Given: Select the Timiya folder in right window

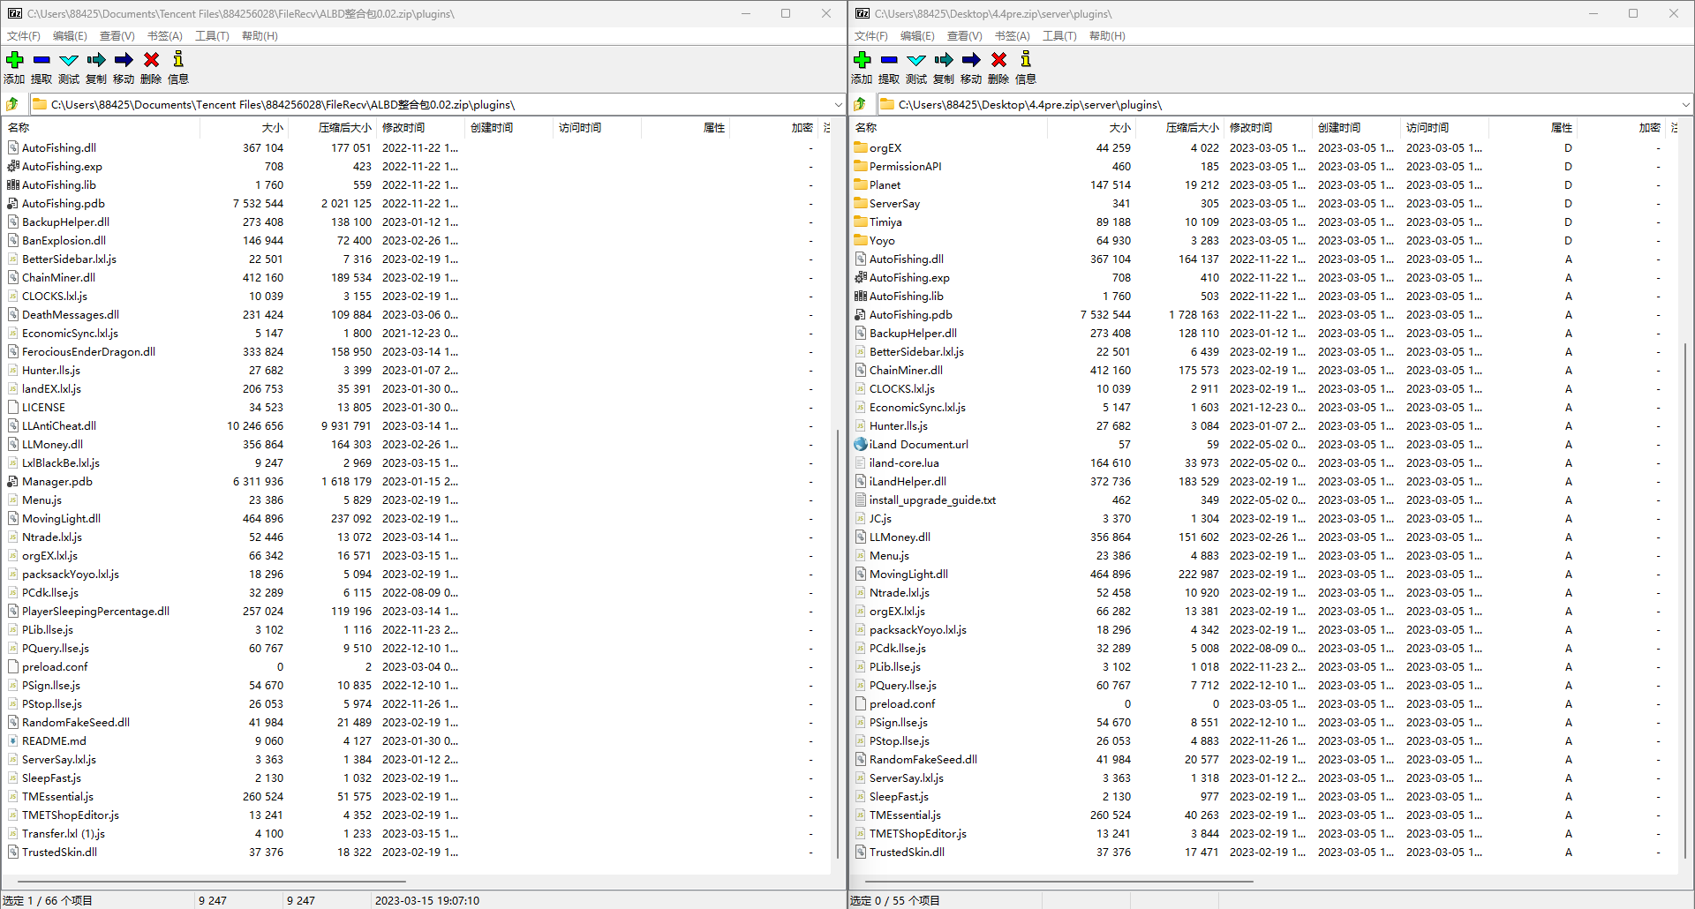Looking at the screenshot, I should tap(885, 222).
